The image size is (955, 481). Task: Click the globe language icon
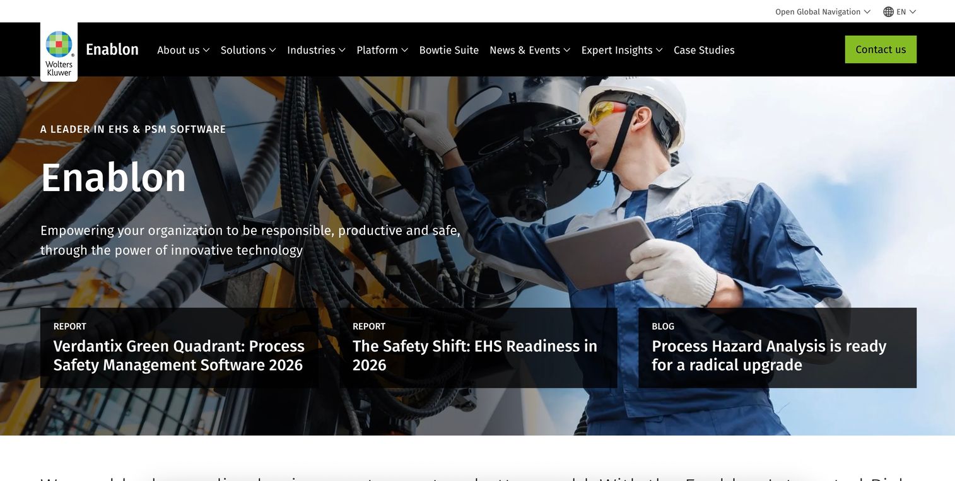tap(888, 11)
